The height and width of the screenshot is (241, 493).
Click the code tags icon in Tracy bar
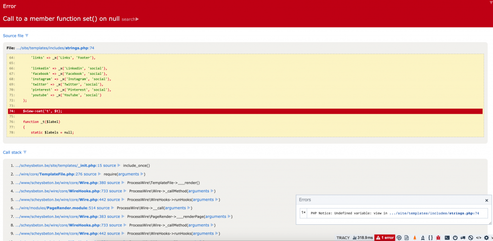(479, 238)
